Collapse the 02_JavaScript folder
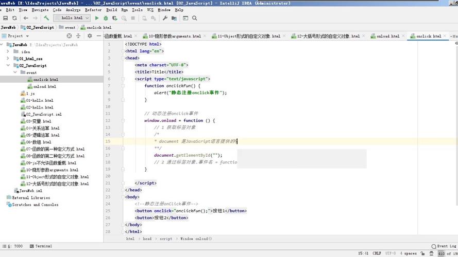Screen dimensions: 458x257 point(8,66)
